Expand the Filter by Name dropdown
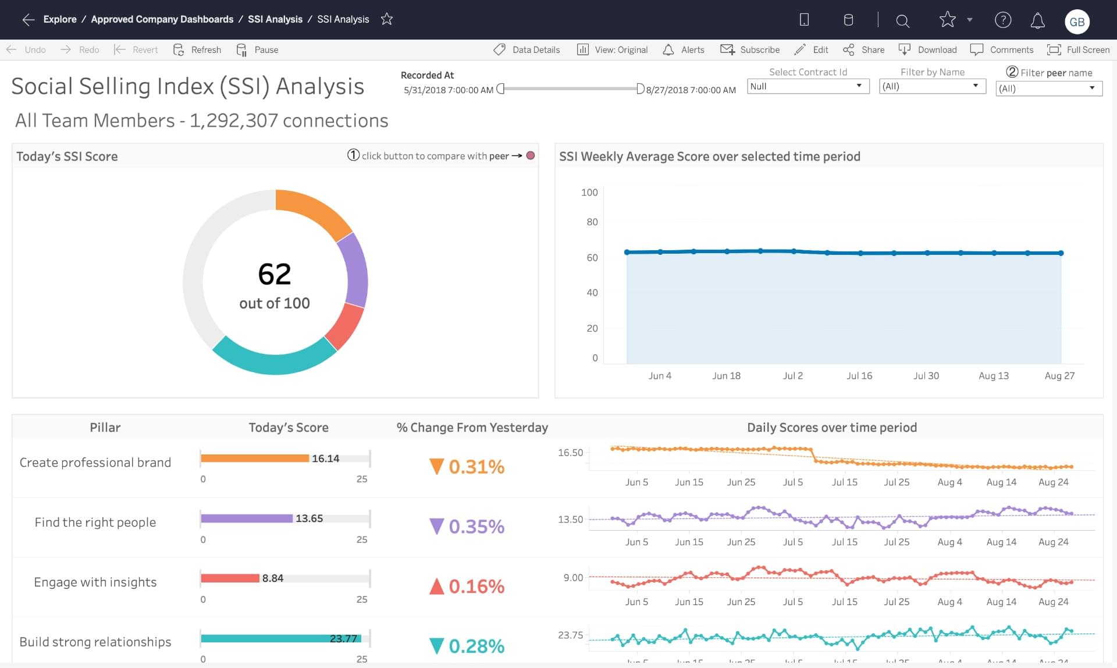Image resolution: width=1117 pixels, height=668 pixels. (976, 86)
